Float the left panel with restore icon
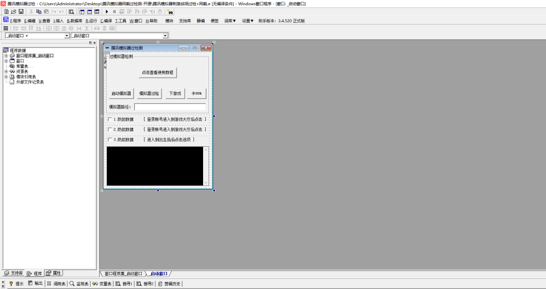The height and width of the screenshot is (289, 546). coord(90,43)
